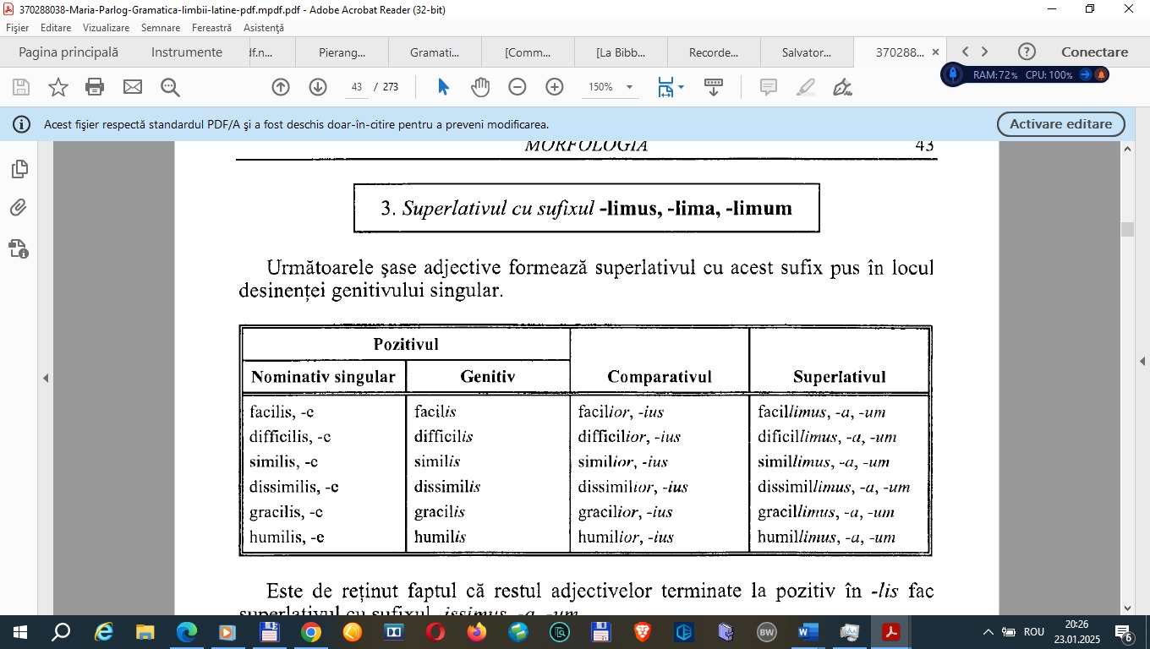Click the orange alert icon in RAM widget
The width and height of the screenshot is (1150, 649).
1101,74
